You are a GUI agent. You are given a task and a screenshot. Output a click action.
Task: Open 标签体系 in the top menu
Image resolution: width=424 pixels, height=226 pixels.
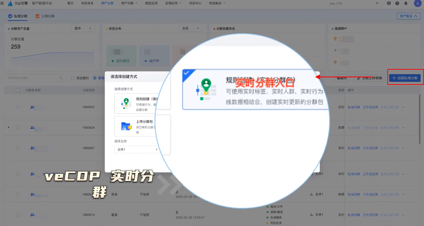click(87, 3)
